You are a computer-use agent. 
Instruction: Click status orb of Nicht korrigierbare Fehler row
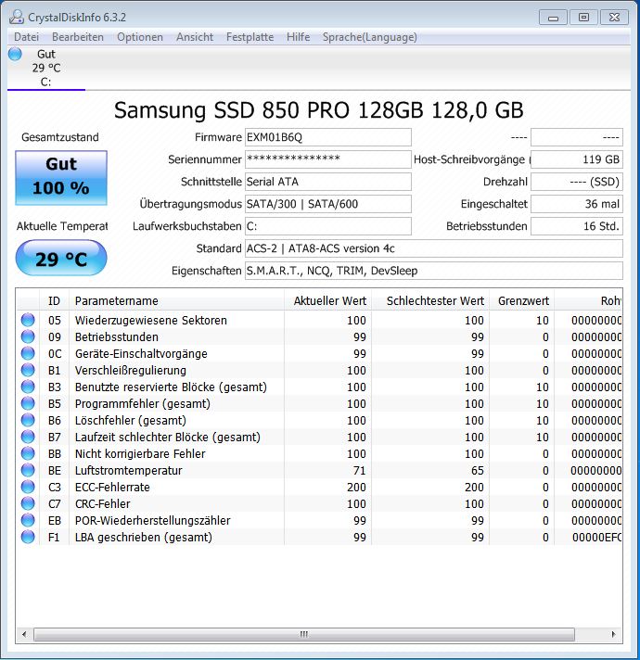(x=28, y=453)
